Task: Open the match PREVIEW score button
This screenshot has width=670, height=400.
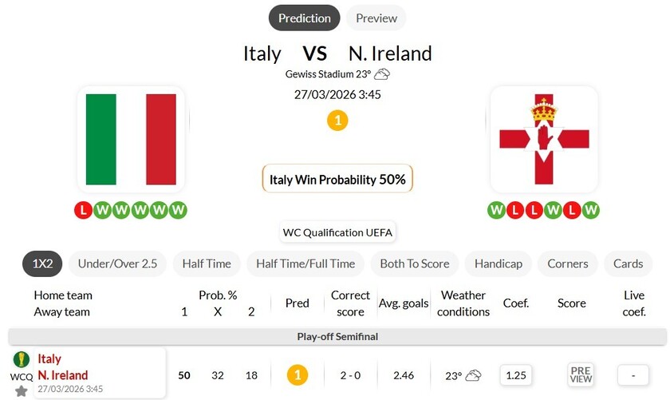Action: click(581, 374)
